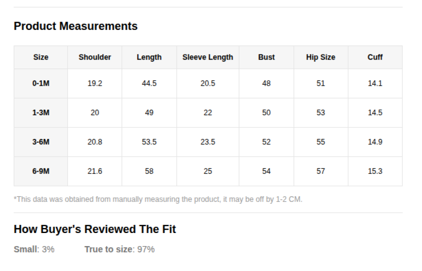Click the Product Measurements heading
This screenshot has width=422, height=271.
(x=76, y=26)
